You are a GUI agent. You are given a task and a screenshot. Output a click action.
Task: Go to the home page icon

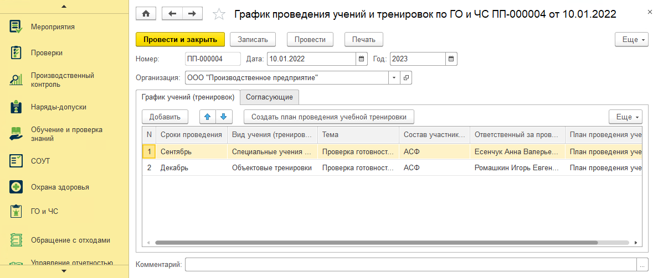(x=146, y=14)
